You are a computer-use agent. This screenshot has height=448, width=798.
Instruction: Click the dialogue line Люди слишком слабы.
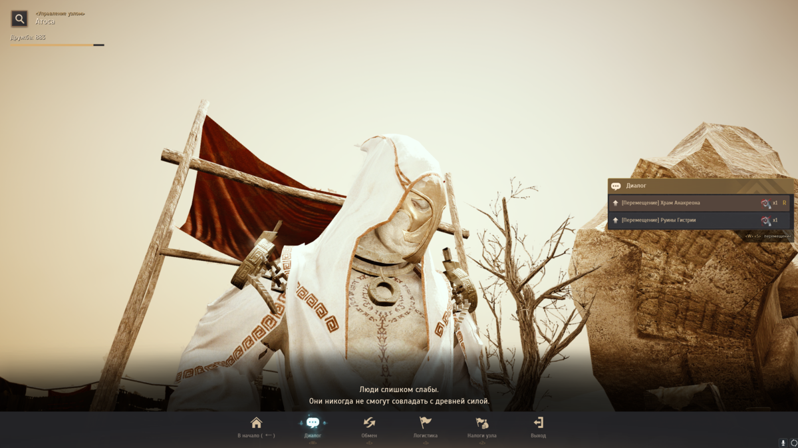click(399, 389)
